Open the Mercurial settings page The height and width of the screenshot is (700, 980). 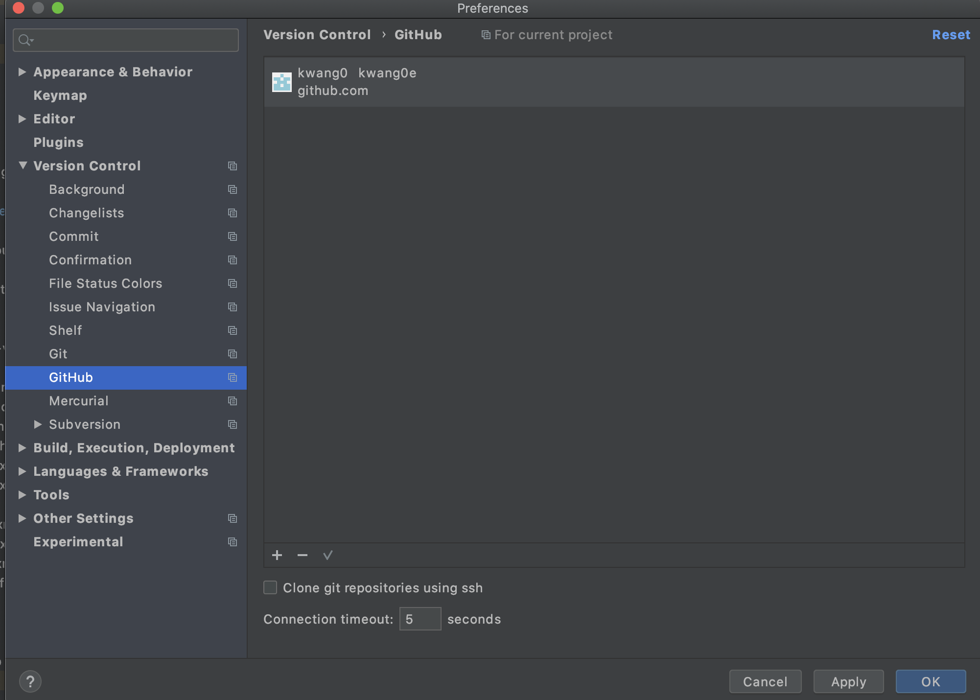click(79, 401)
